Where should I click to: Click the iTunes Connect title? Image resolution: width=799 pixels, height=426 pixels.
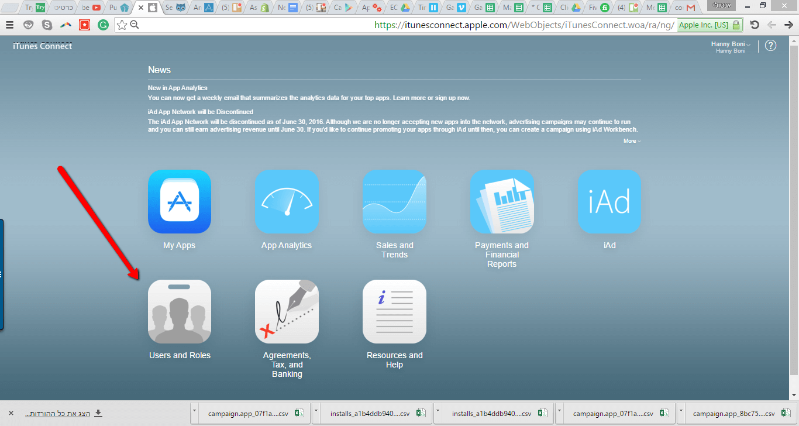click(x=43, y=46)
